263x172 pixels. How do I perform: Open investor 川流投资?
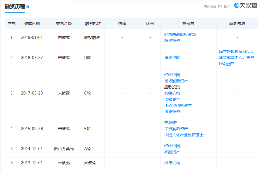[172, 112]
